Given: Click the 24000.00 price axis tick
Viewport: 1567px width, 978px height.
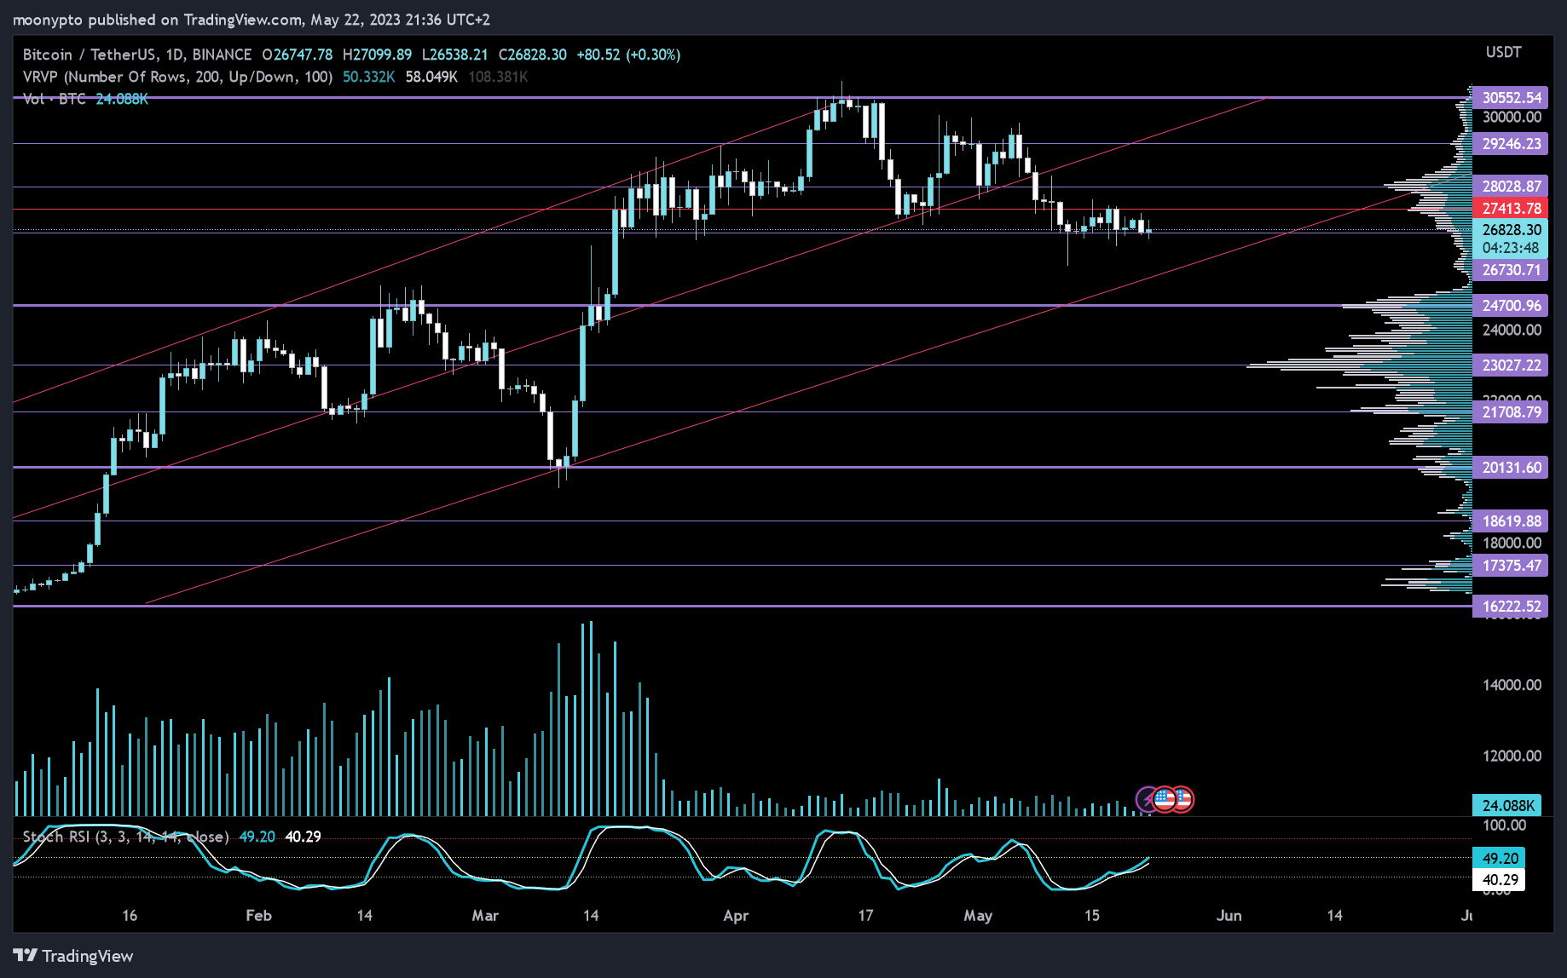Looking at the screenshot, I should [1512, 331].
